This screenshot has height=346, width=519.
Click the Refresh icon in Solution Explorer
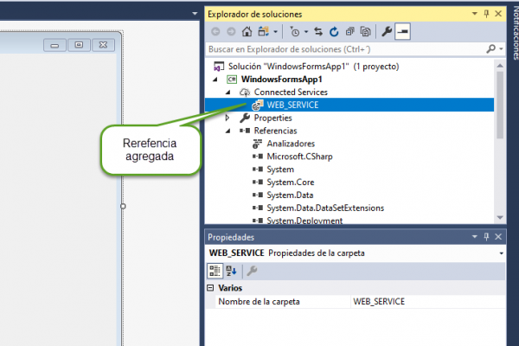coord(335,31)
